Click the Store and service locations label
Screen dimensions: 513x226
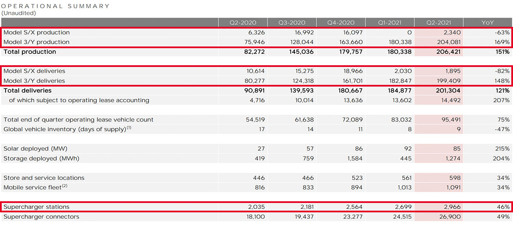tap(44, 178)
